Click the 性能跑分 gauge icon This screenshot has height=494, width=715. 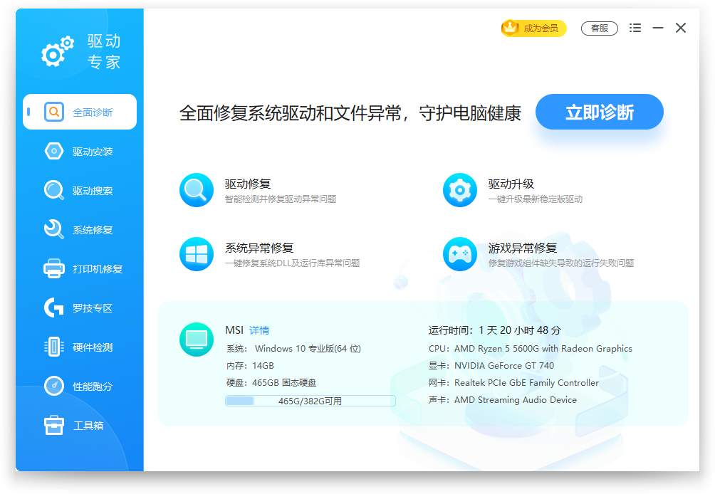pos(54,386)
